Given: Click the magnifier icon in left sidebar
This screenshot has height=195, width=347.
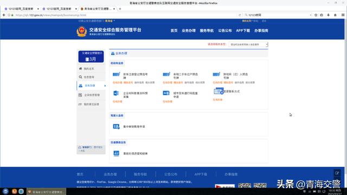Looking at the screenshot, I should click(80, 77).
